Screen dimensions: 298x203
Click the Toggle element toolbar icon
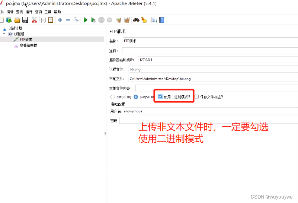click(76, 20)
